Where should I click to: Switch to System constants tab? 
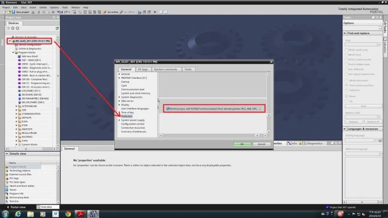click(x=166, y=69)
